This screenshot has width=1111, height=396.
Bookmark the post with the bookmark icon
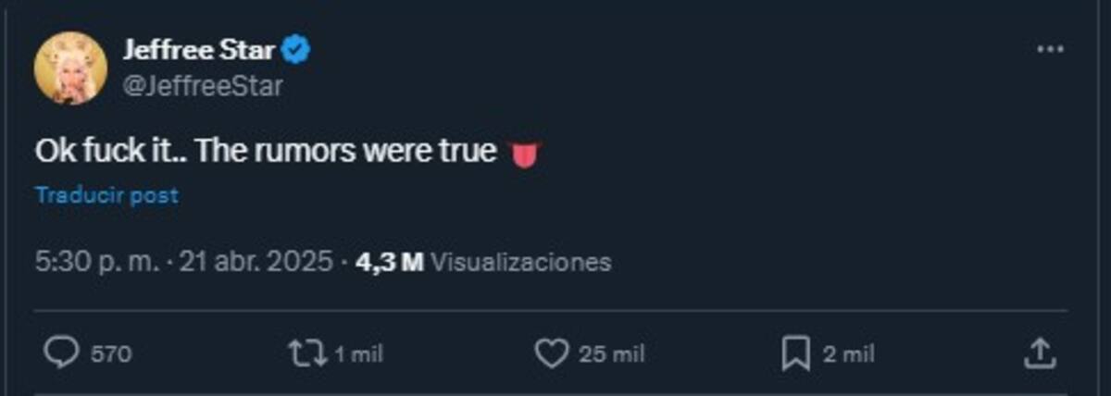[797, 353]
